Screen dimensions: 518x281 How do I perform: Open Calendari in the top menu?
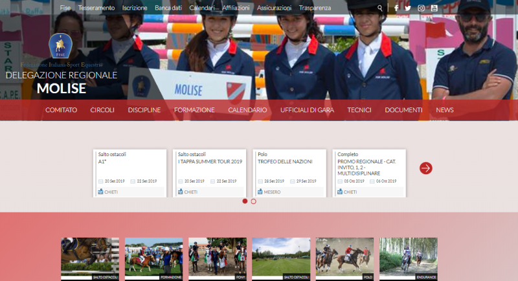(x=202, y=8)
